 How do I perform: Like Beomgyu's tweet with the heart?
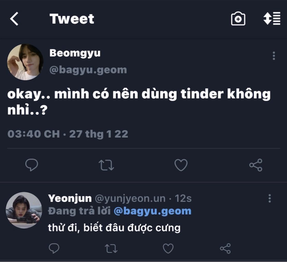181,165
